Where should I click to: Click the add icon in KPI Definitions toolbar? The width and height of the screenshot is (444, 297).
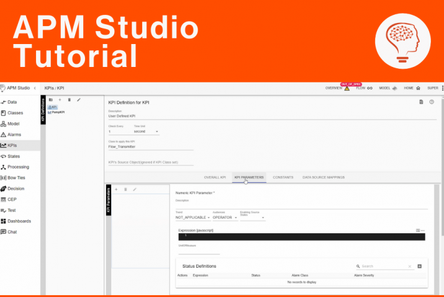click(x=60, y=99)
